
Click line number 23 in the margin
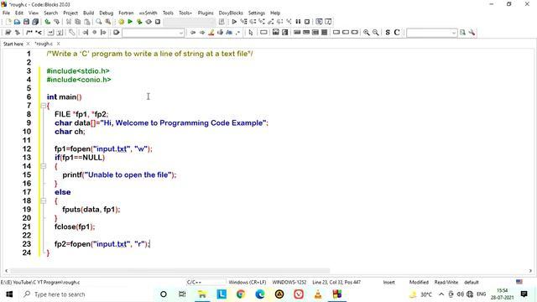27,244
